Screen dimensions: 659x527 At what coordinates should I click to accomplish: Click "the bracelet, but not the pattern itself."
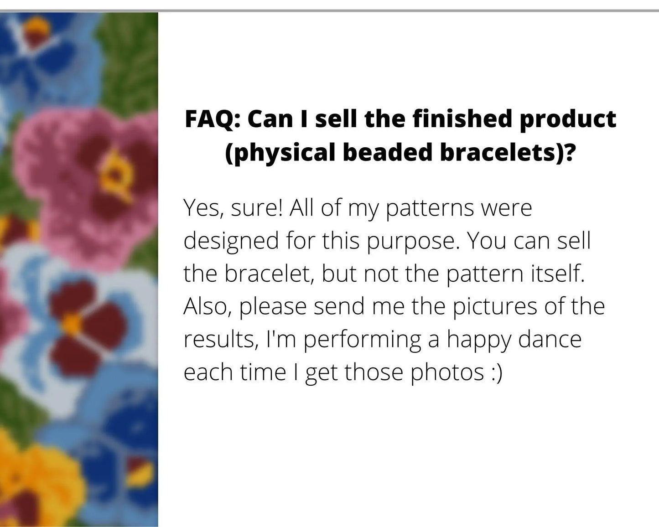384,274
